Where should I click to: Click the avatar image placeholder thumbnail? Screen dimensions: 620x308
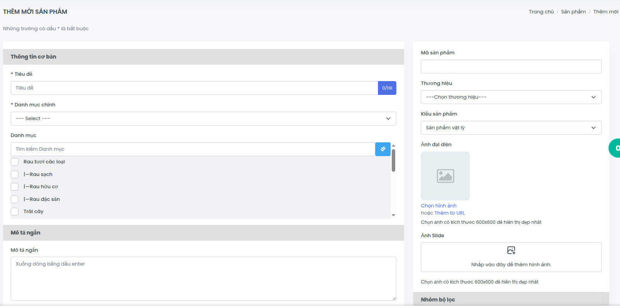click(x=445, y=176)
